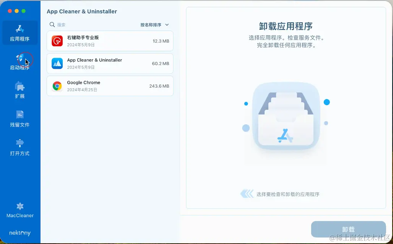
Task: Click the window close red button
Action: [10, 11]
